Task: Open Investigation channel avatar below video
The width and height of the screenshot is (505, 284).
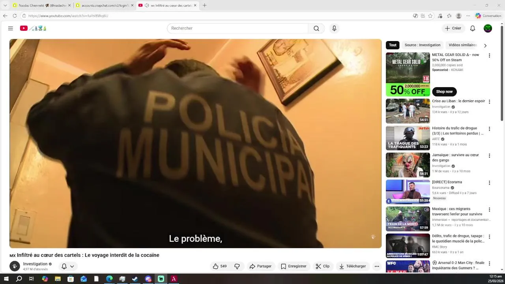Action: pyautogui.click(x=15, y=266)
